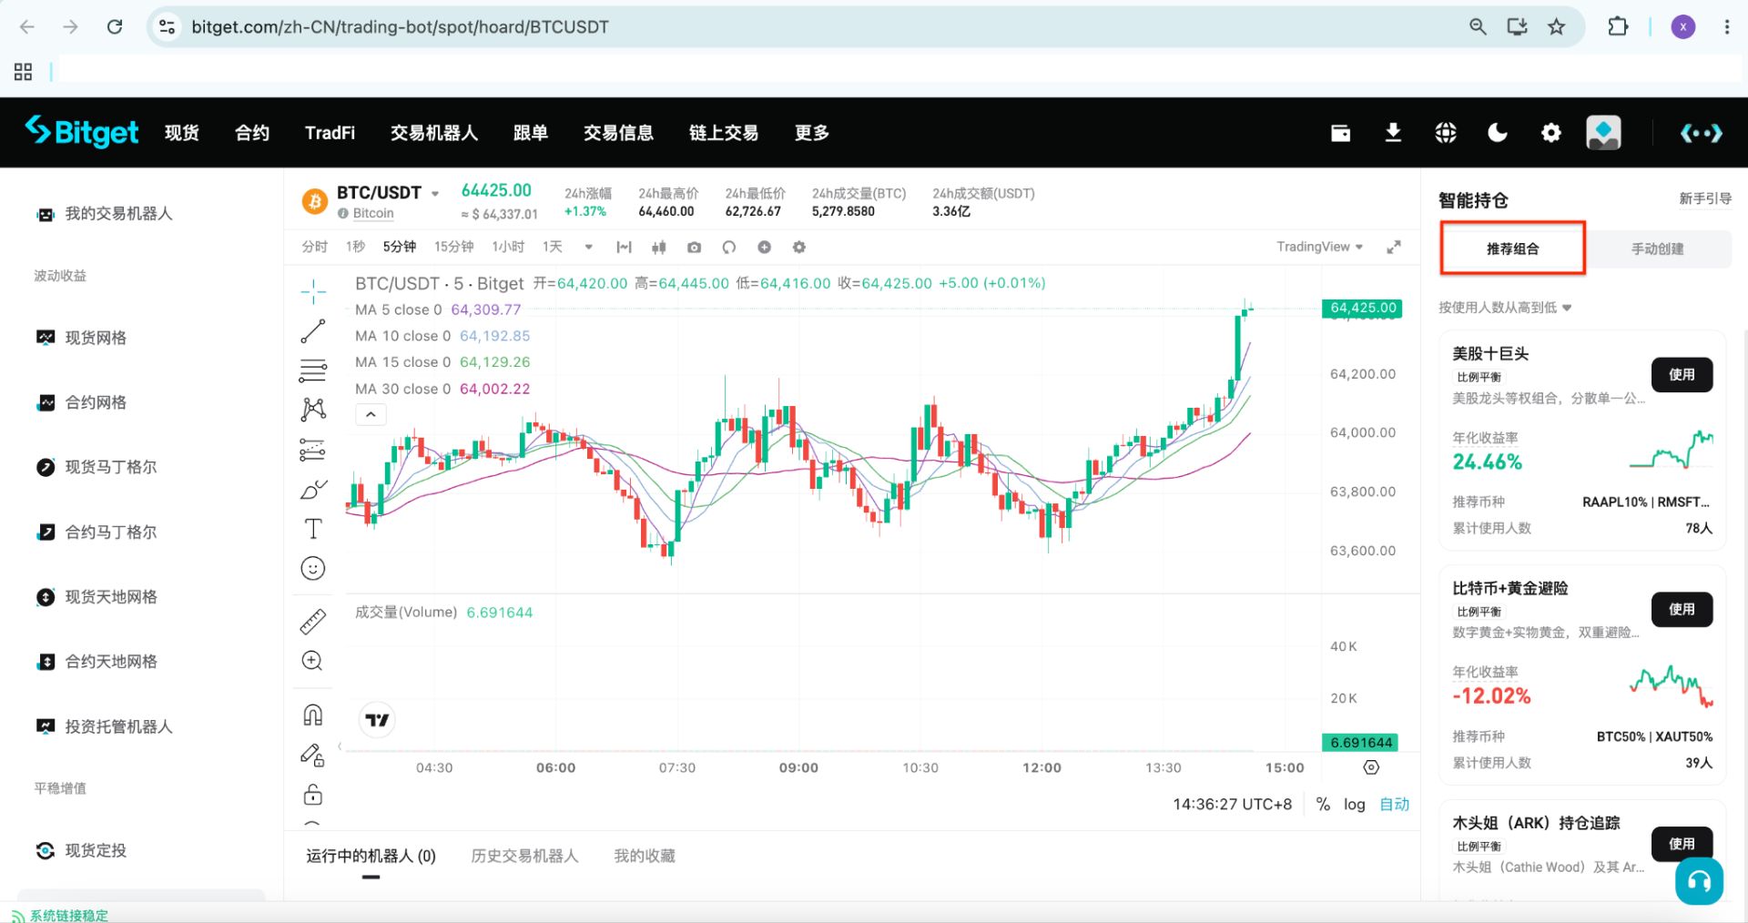This screenshot has width=1748, height=923.
Task: Select the brush drawing tool
Action: [312, 490]
